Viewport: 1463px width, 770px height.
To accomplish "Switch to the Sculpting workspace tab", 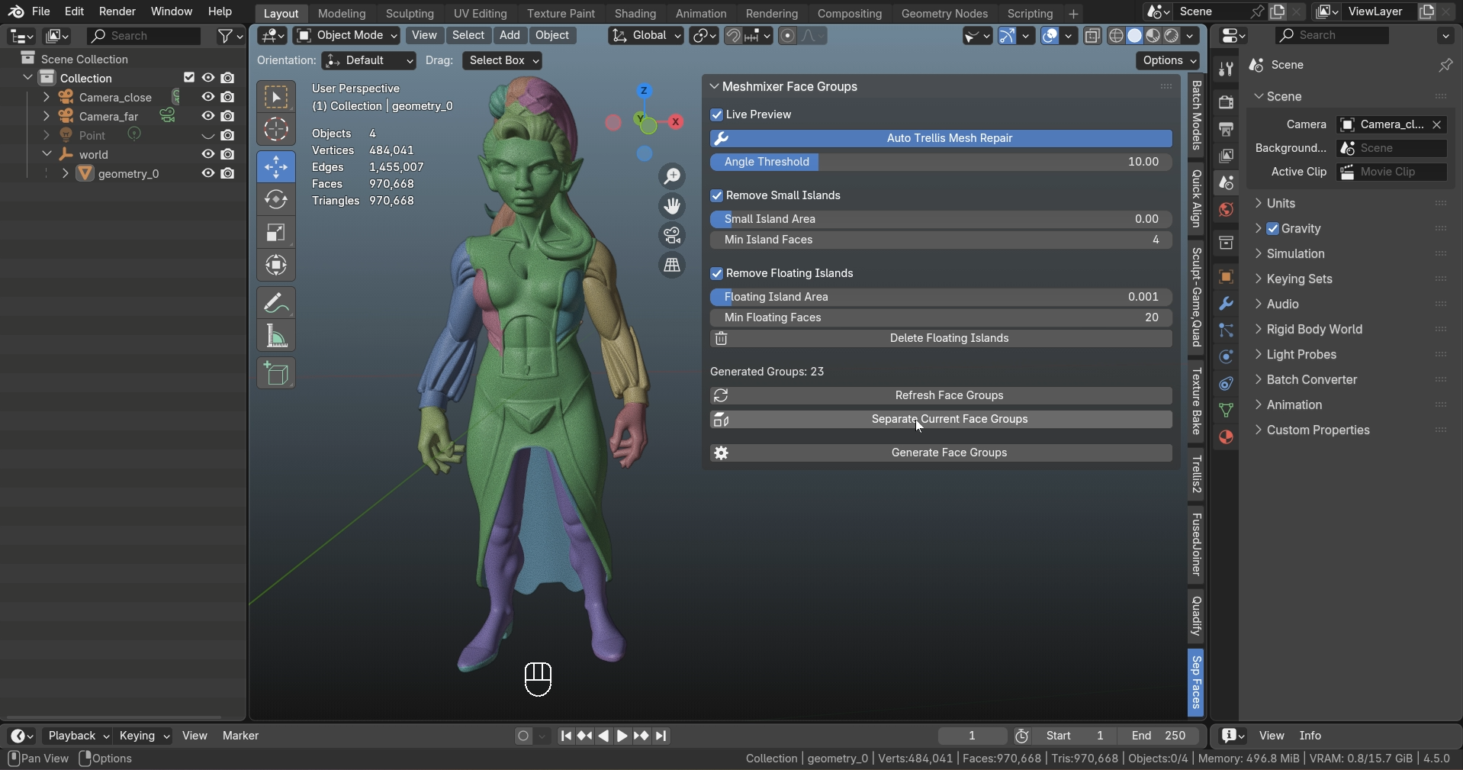I will click(x=410, y=13).
